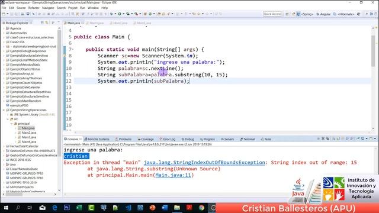Click the Coverage launch toolbar icon
The image size is (379, 213).
128,14
